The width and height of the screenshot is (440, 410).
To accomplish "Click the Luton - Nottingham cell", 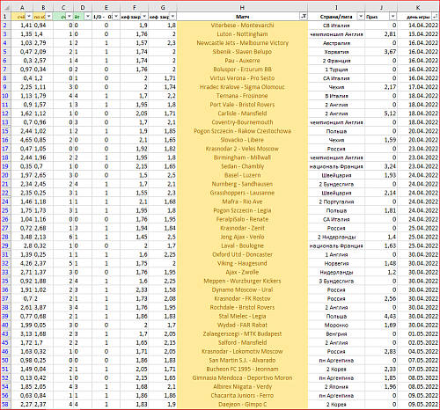I will [x=242, y=34].
